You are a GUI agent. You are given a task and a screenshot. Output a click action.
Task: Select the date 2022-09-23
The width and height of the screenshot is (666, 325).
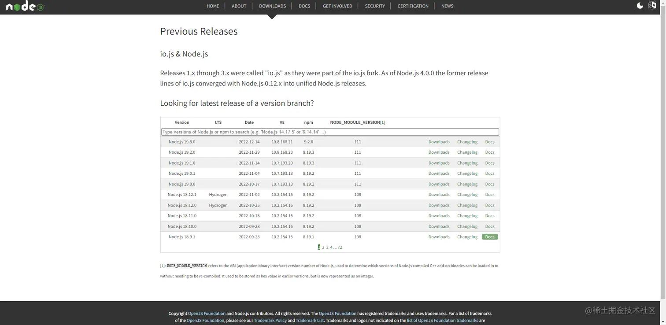tap(249, 237)
